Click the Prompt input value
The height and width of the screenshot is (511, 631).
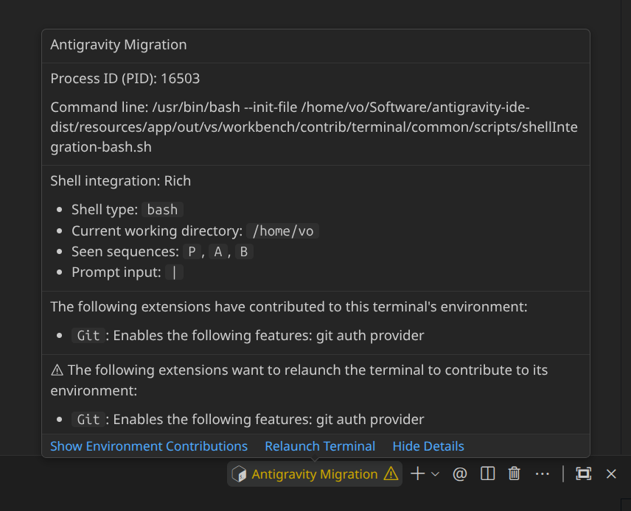point(174,272)
